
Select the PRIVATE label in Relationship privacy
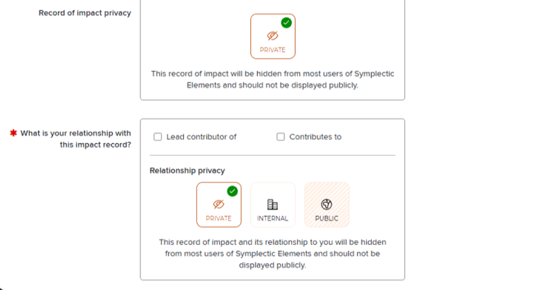point(218,219)
